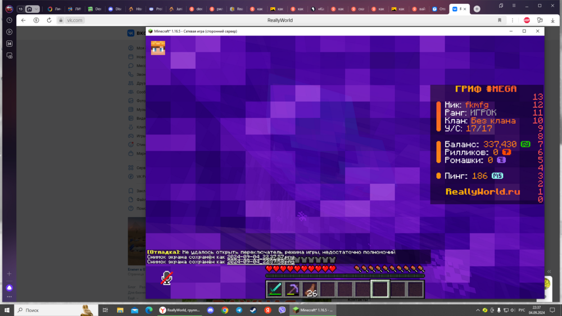The height and width of the screenshot is (316, 562).
Task: Open Google Chrome from taskbar
Action: pos(225,310)
